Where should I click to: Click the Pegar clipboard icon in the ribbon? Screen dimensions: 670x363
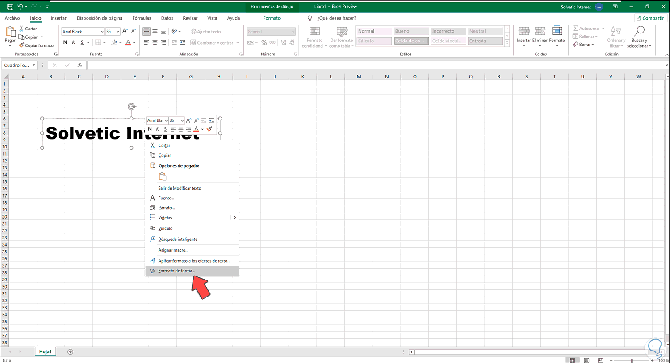[10, 31]
